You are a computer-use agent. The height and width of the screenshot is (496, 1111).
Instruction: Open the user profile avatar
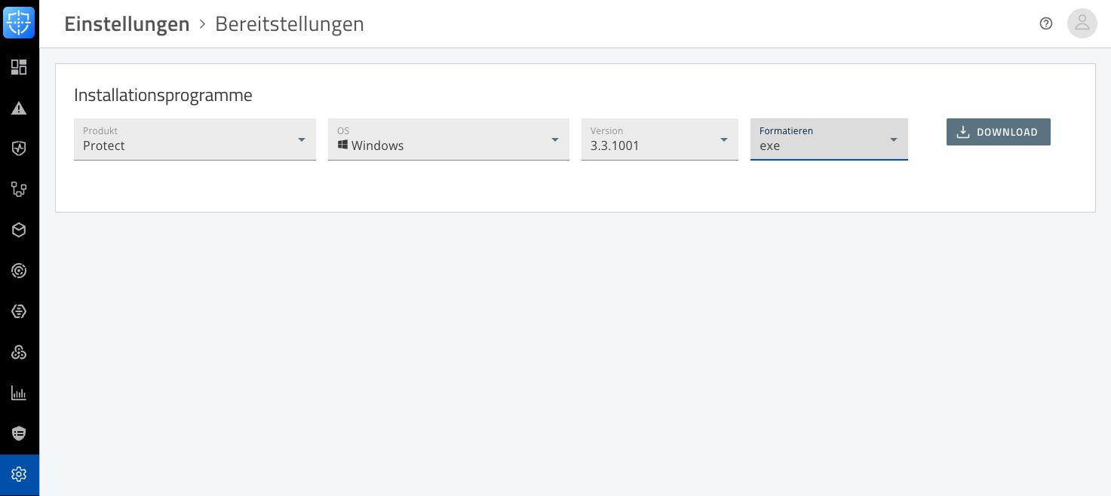click(1082, 23)
